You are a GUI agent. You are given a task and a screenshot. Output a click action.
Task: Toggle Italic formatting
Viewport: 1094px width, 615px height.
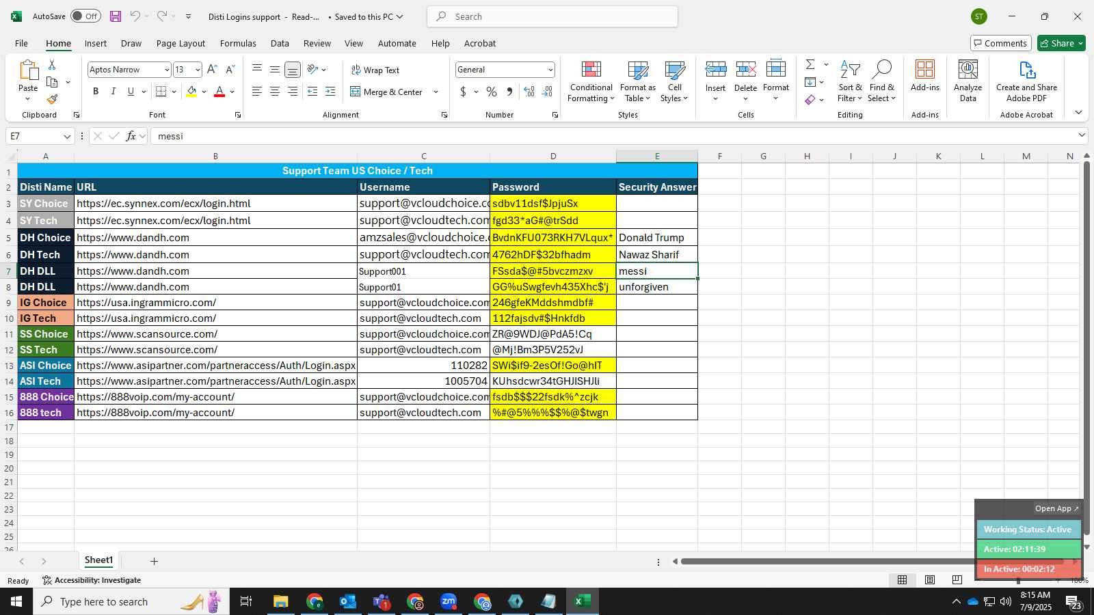pos(114,92)
